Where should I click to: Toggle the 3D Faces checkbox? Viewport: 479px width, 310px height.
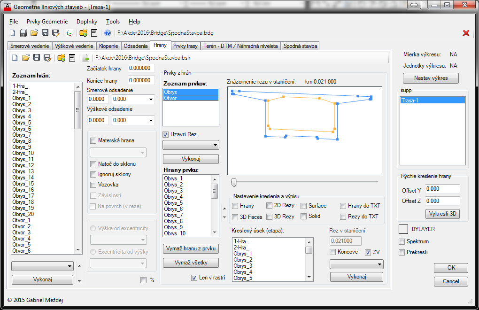tap(235, 217)
